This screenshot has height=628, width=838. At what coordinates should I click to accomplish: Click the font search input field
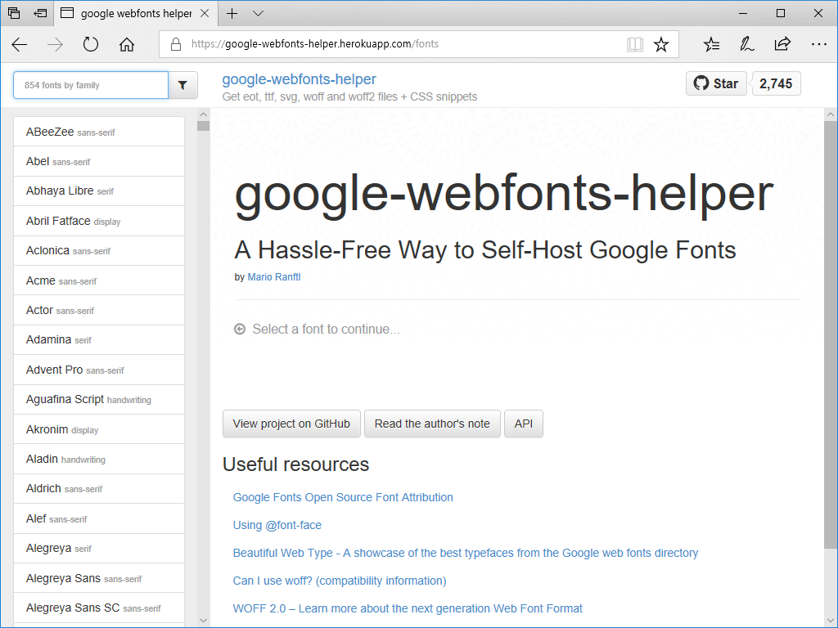91,85
